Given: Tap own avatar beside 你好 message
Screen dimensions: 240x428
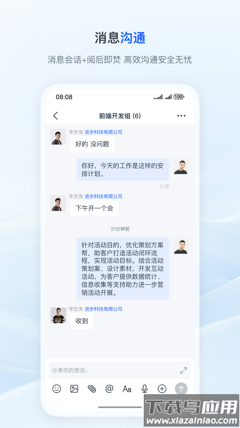Looking at the screenshot, I should tap(181, 166).
